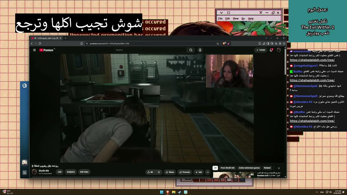Screen dimensions: 347x195
Task: Click the Join button
Action: [60, 172]
